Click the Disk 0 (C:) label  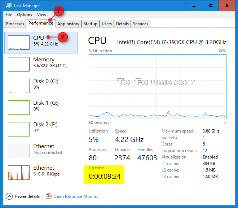click(46, 81)
